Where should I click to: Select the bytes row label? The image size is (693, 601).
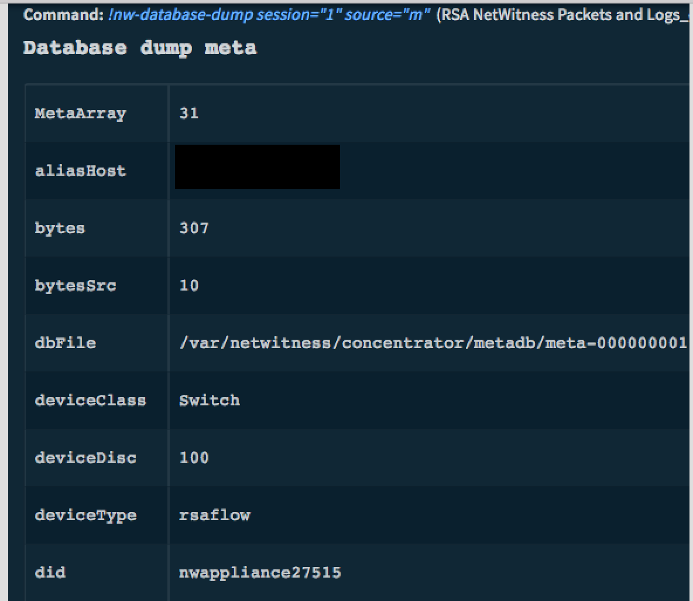[x=60, y=228]
